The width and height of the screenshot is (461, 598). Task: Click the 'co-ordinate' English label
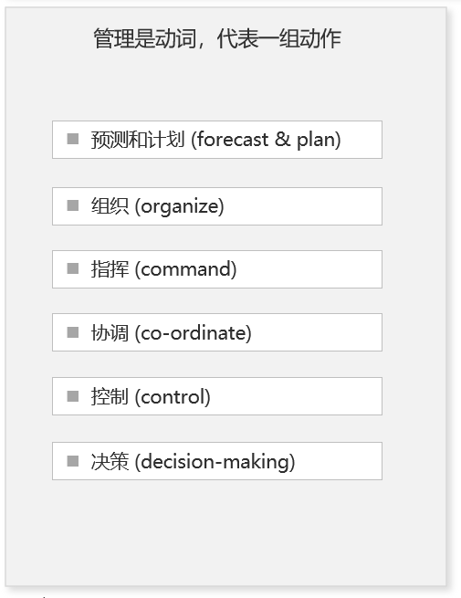pyautogui.click(x=193, y=333)
